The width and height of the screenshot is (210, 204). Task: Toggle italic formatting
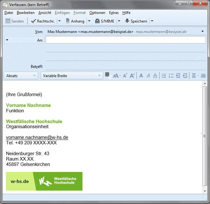[148, 76]
